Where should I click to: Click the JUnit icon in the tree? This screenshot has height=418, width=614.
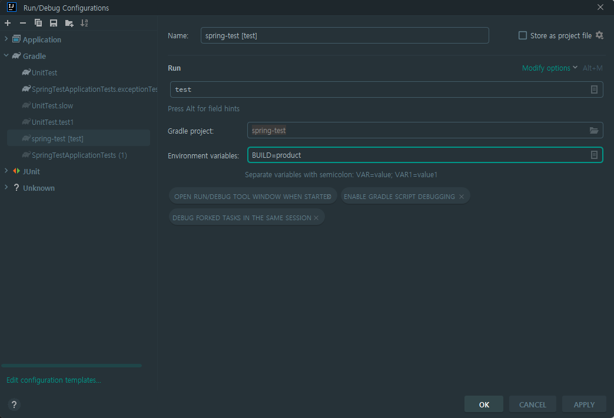[16, 171]
